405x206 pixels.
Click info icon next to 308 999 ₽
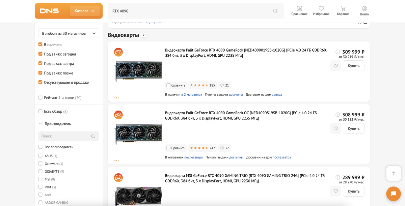click(x=337, y=115)
